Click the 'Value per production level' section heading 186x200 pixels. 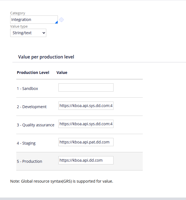coord(46,57)
